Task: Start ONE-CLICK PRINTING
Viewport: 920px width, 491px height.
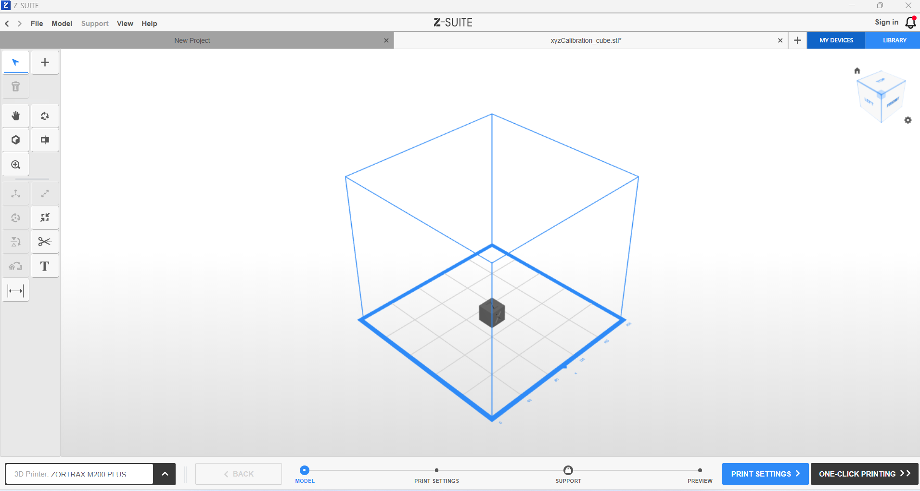Action: coord(865,474)
